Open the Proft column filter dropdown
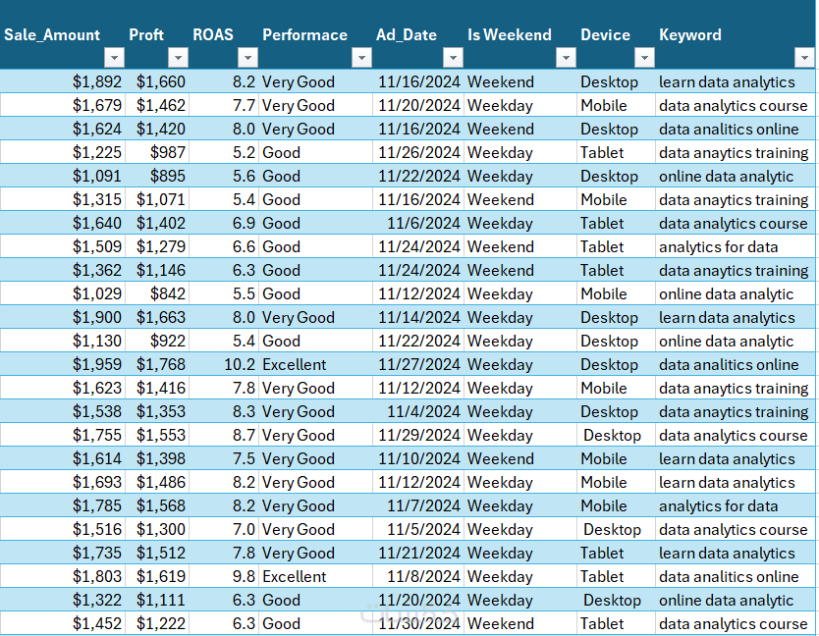This screenshot has width=819, height=636. pyautogui.click(x=178, y=58)
